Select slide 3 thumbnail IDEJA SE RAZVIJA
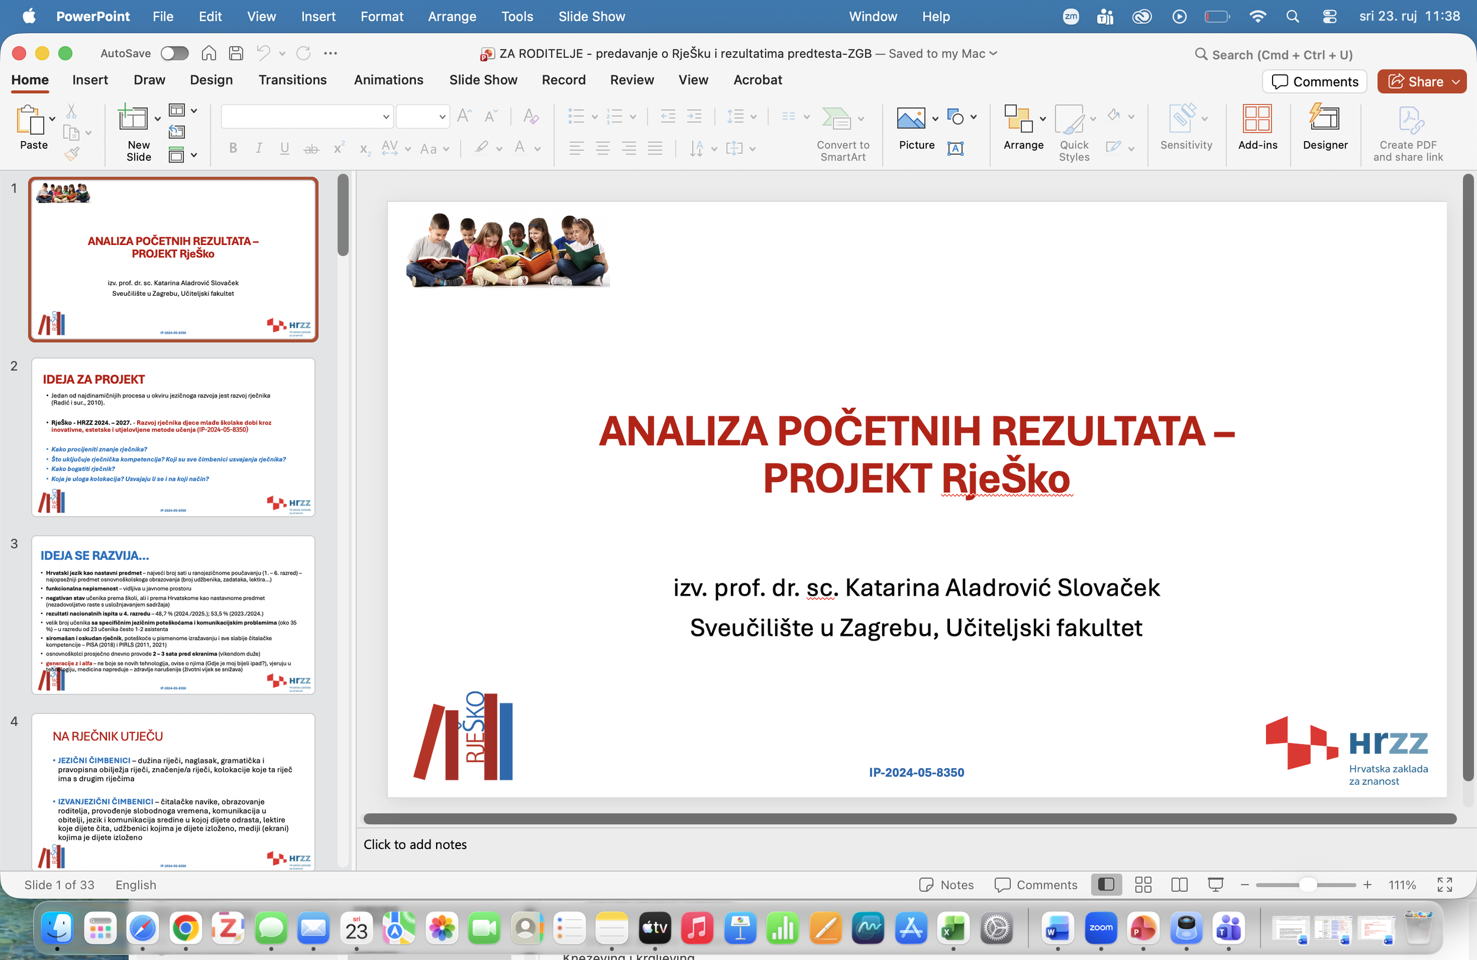Image resolution: width=1477 pixels, height=960 pixels. [173, 615]
